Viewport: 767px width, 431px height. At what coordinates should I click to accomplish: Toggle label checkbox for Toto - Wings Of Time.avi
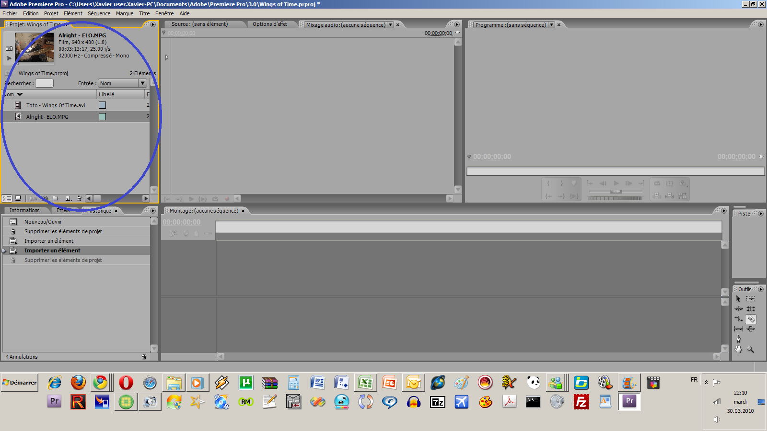(x=102, y=105)
